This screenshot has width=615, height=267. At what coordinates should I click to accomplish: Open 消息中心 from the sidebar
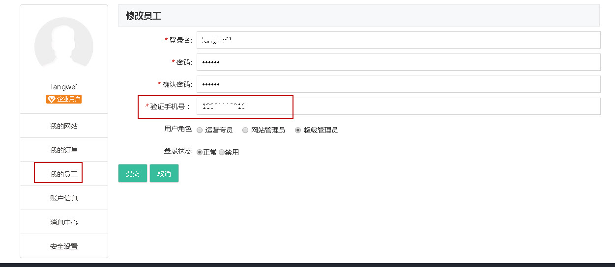tap(64, 222)
